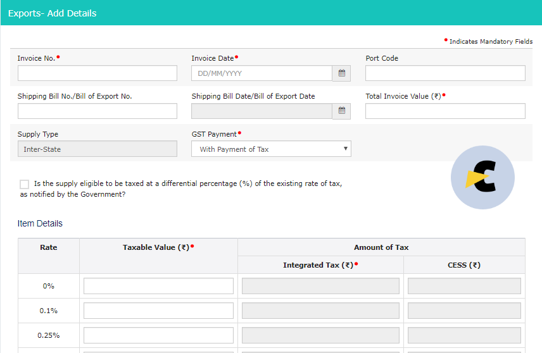Click the 'Exports- Add Details' header title
This screenshot has width=542, height=353.
click(52, 13)
